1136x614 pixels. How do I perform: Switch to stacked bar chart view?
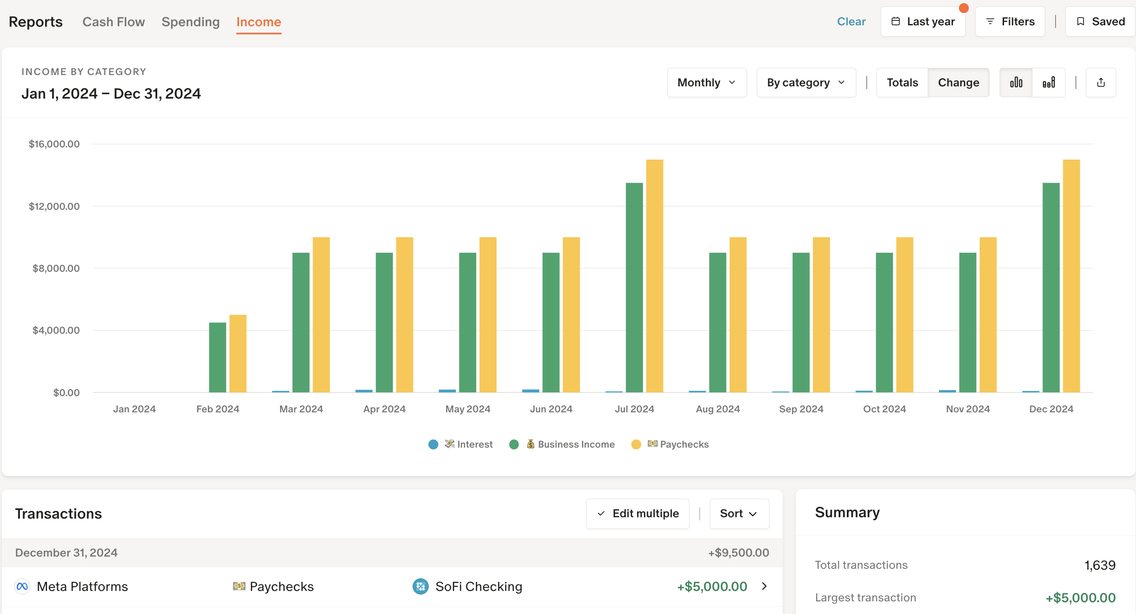[x=1048, y=82]
